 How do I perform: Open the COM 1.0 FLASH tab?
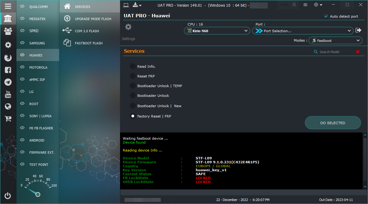[x=90, y=31]
